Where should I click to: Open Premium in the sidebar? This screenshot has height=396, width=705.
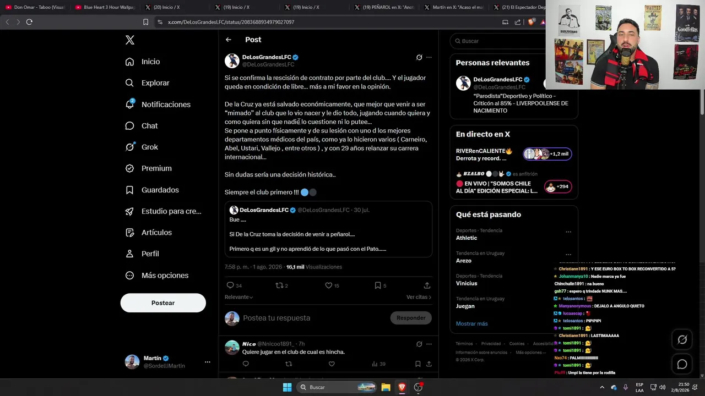coord(148,168)
